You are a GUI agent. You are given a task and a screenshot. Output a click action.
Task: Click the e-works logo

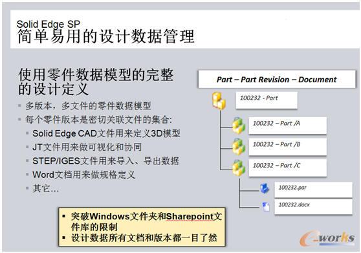327,239
